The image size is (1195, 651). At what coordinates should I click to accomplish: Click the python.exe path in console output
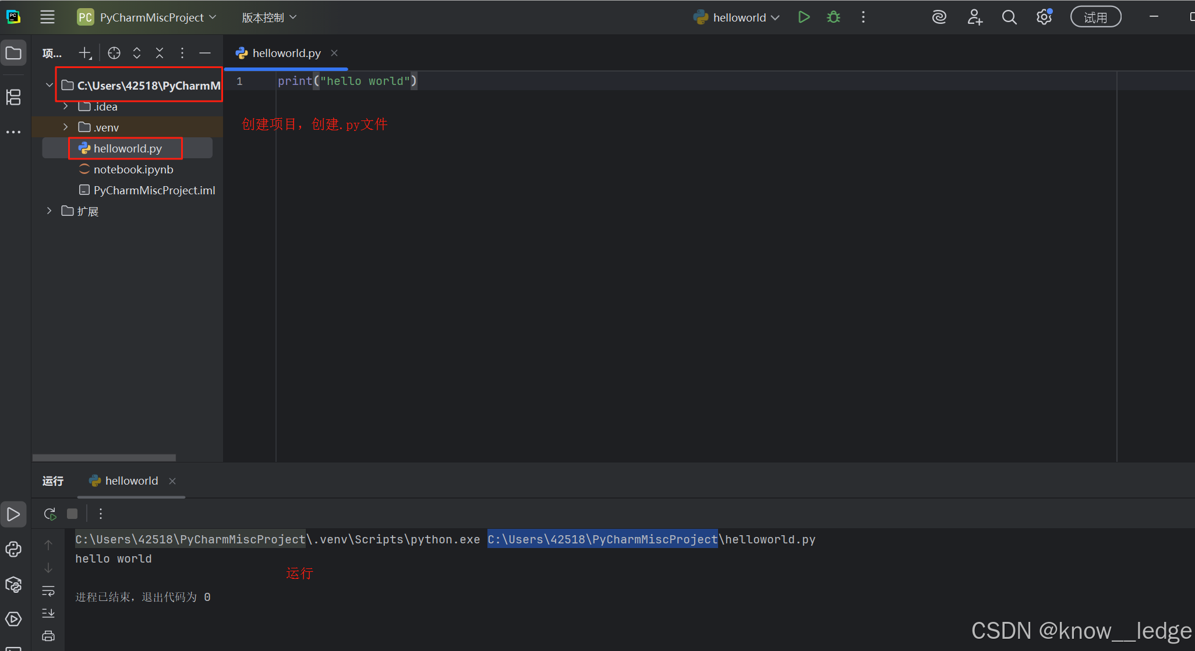coord(277,540)
